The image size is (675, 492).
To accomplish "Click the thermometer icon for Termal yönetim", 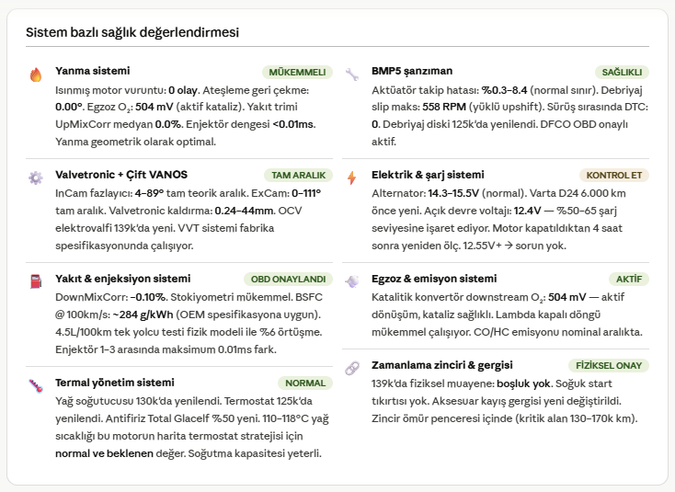I will coord(36,386).
